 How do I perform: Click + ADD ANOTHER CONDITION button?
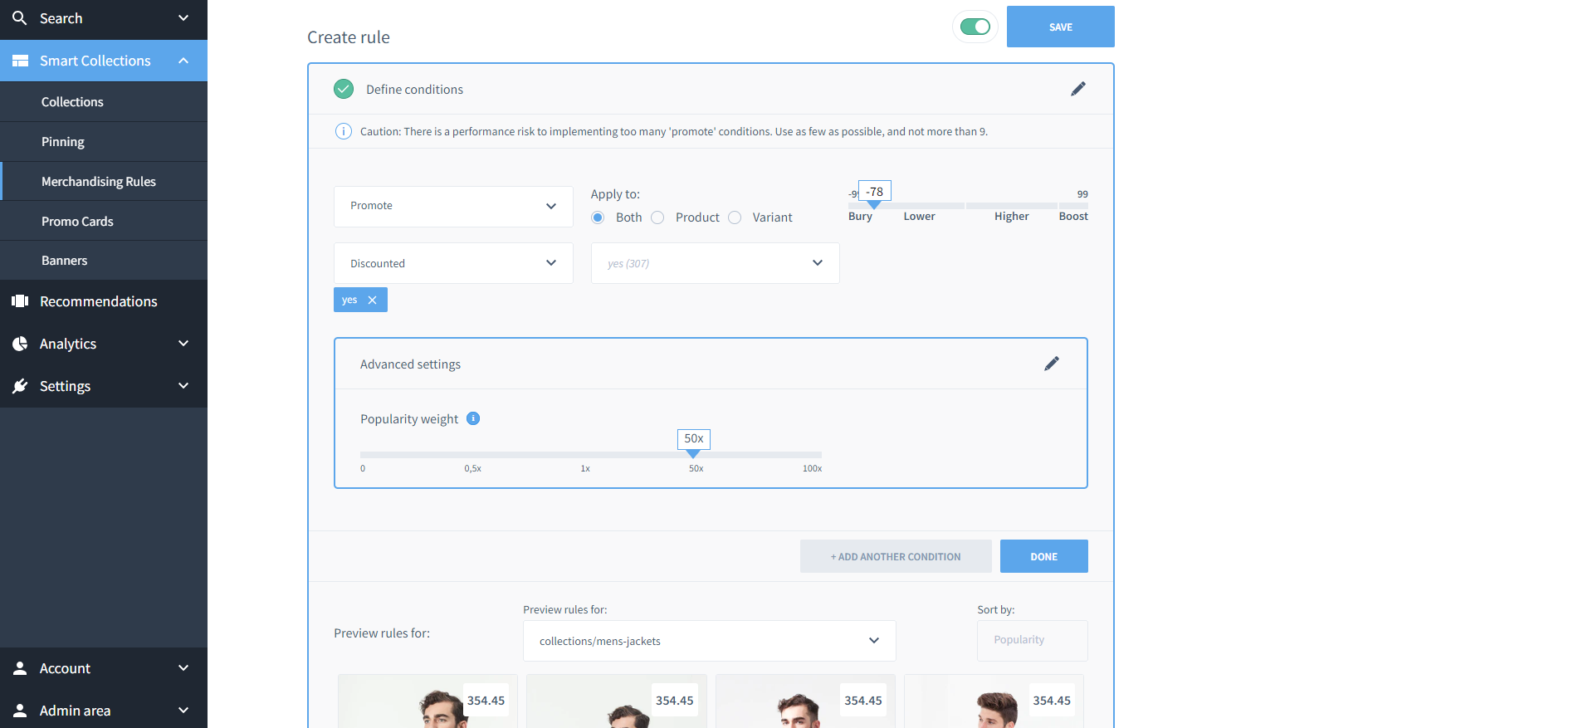pos(896,556)
